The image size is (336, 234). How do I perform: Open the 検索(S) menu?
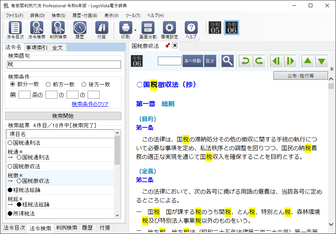(58, 16)
